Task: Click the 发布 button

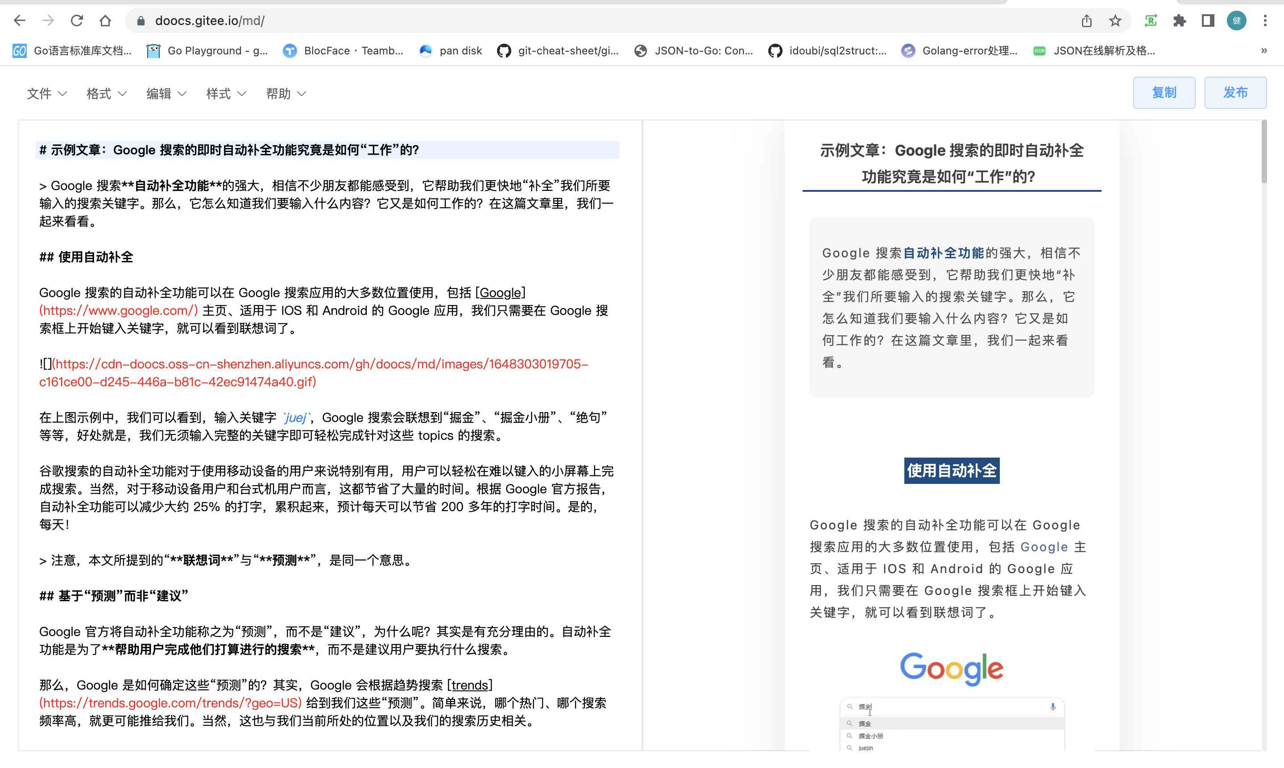Action: click(1235, 93)
